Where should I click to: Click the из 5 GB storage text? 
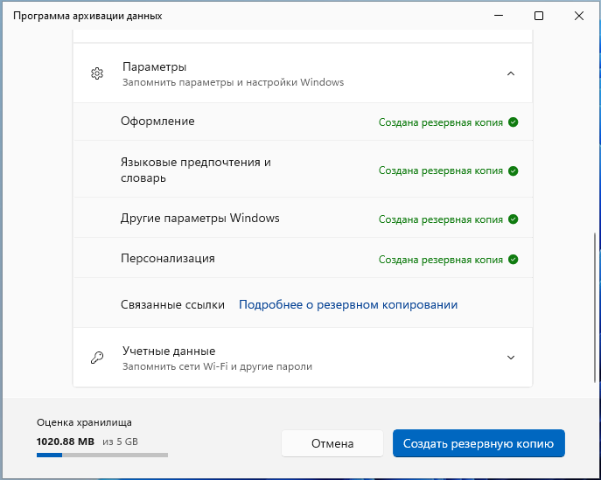point(120,442)
